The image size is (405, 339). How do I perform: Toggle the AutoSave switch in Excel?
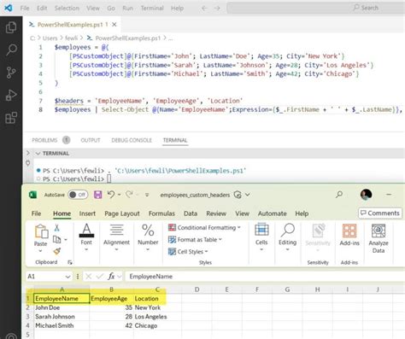click(x=78, y=195)
